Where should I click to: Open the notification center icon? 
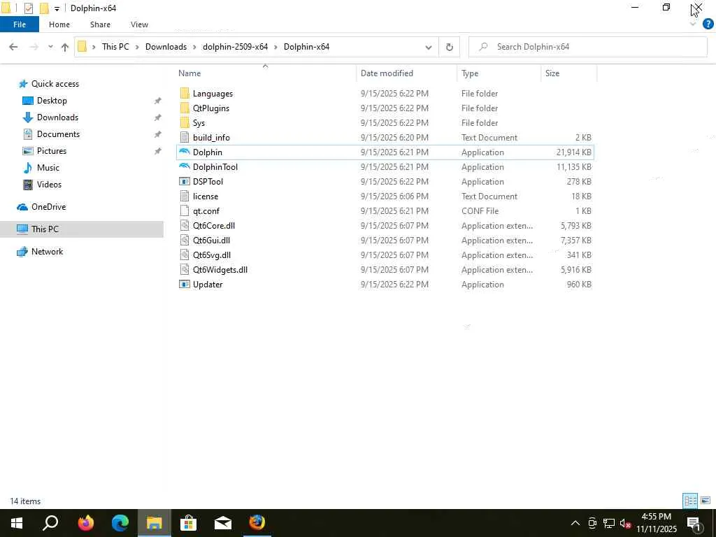[694, 523]
